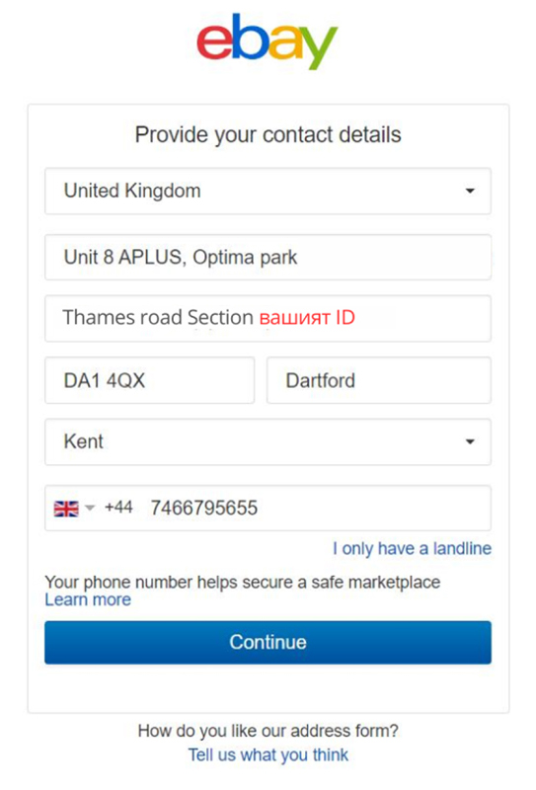Viewport: 536px width, 790px height.
Task: Click the red вашият ID text
Action: point(307,318)
